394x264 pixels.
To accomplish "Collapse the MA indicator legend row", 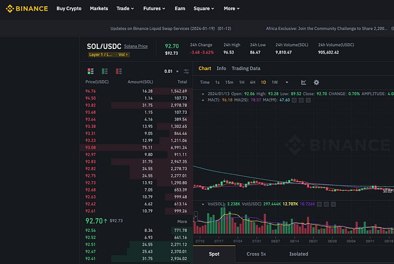I will (203, 100).
